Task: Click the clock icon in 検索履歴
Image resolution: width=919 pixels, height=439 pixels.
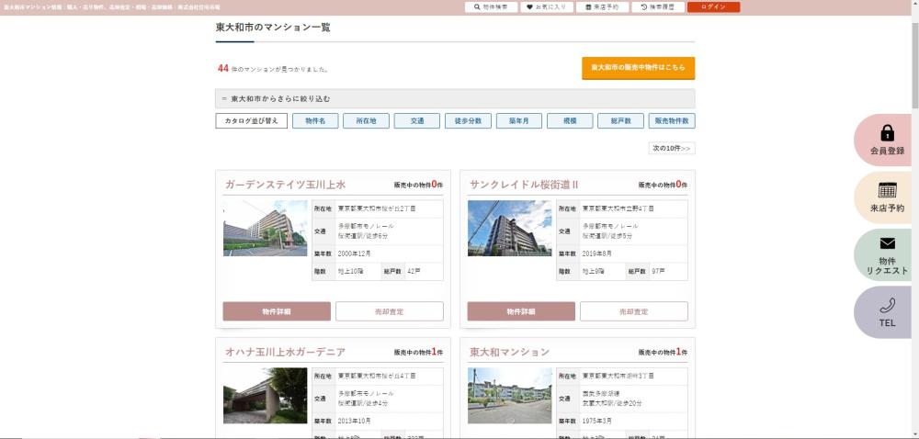Action: [x=644, y=7]
